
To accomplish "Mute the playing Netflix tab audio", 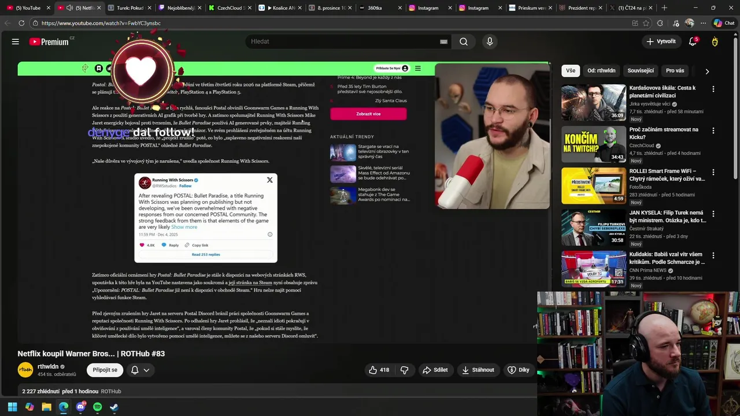I will (70, 8).
